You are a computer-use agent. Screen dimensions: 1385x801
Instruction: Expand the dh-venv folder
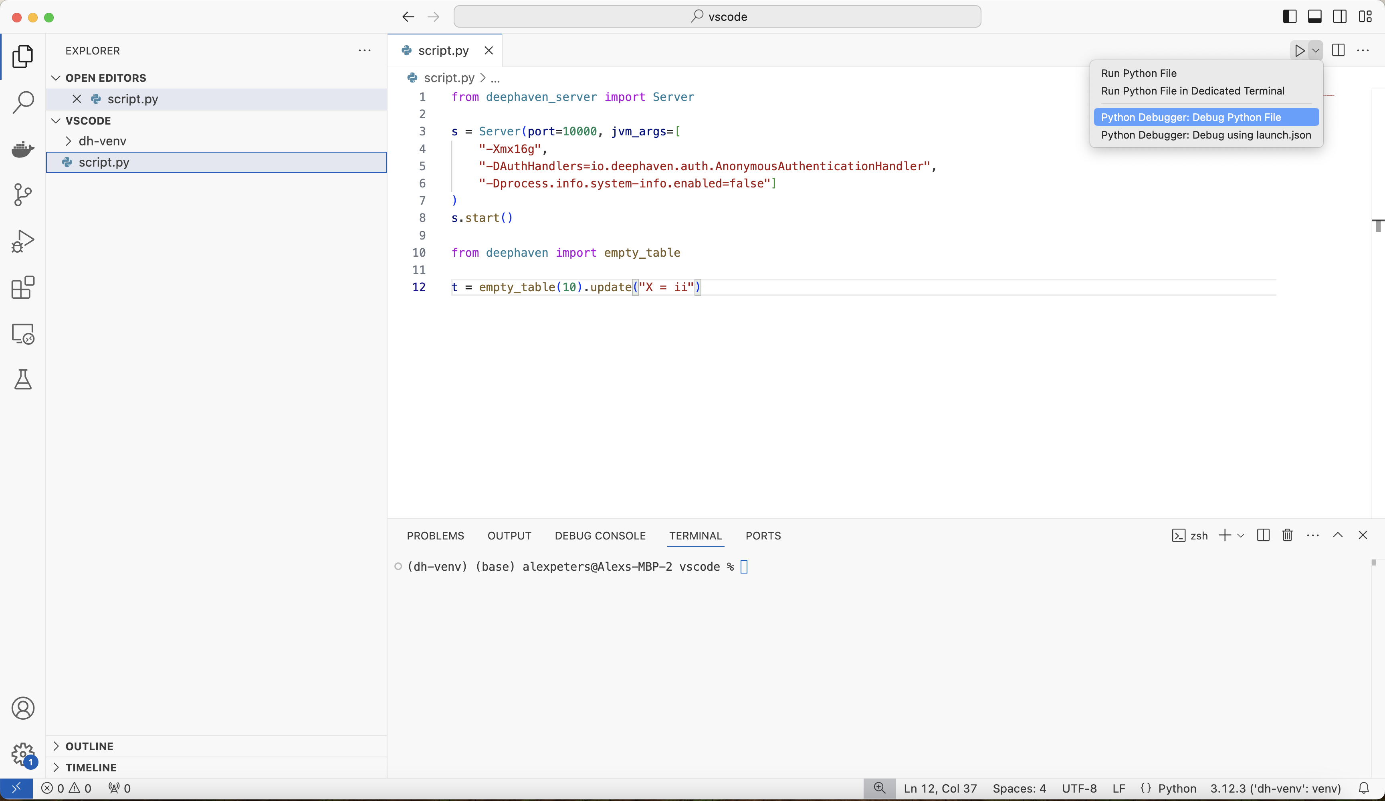102,141
